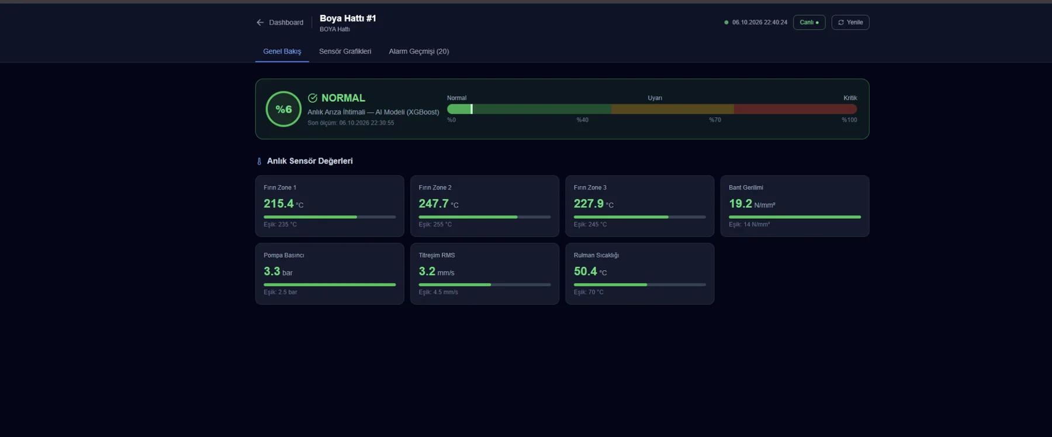This screenshot has width=1052, height=437.
Task: Click the refresh icon in the Yenile button
Action: click(841, 23)
